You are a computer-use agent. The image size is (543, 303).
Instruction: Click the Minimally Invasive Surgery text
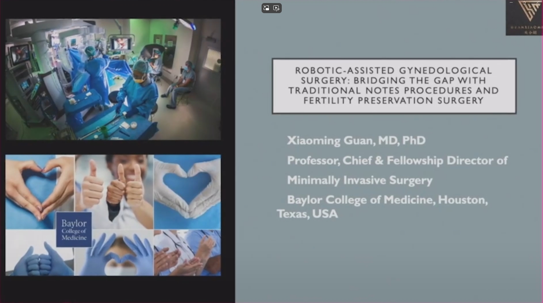point(360,180)
